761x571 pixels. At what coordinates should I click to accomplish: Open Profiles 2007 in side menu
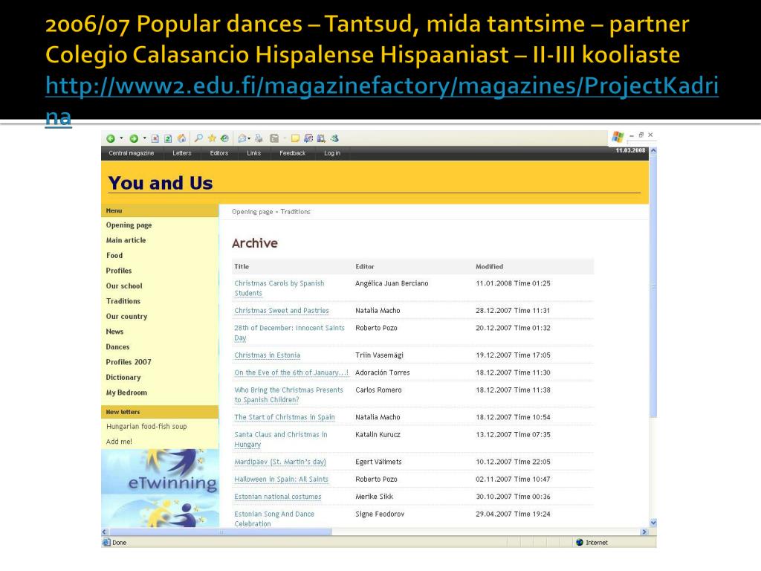click(129, 362)
